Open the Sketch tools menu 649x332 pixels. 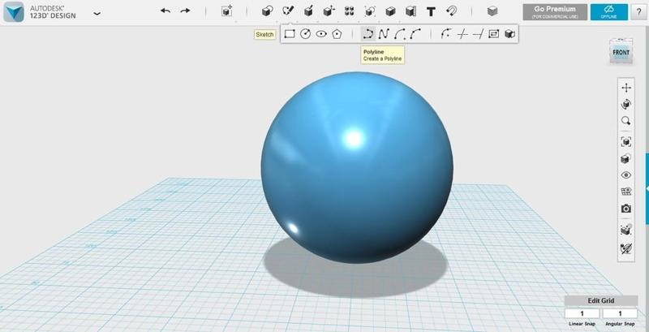(x=288, y=11)
